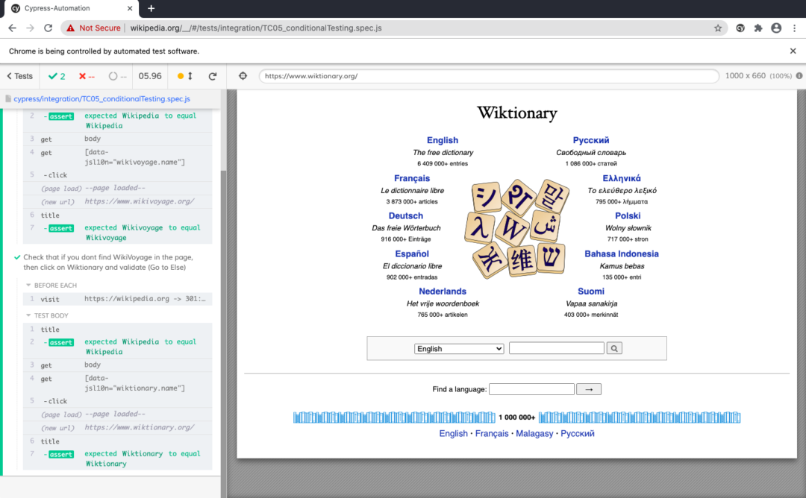
Task: Open the TC05_conditionalTesting.spec.js file link
Action: tap(101, 98)
